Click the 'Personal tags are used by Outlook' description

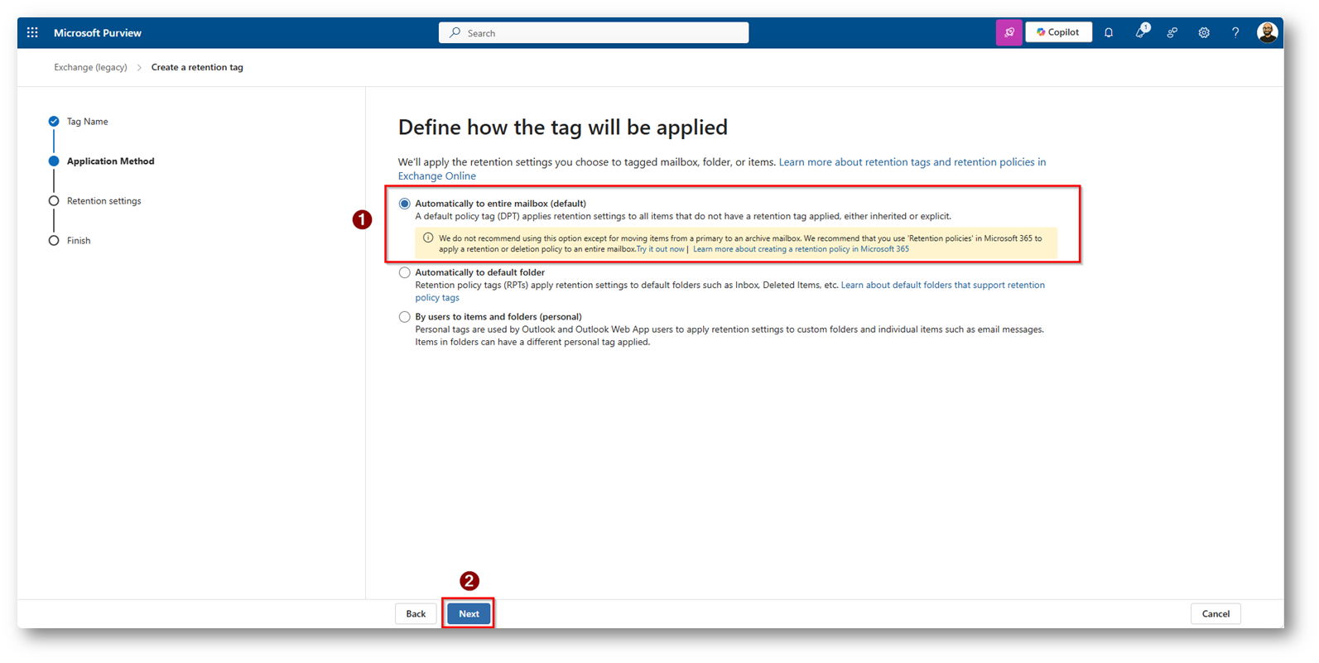coord(729,336)
